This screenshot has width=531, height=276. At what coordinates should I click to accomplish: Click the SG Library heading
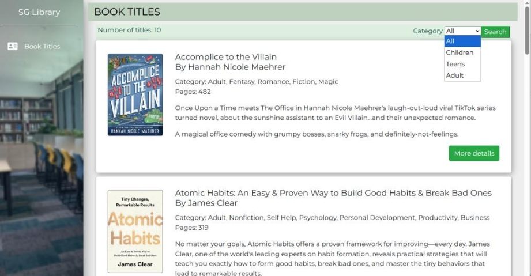pyautogui.click(x=39, y=12)
